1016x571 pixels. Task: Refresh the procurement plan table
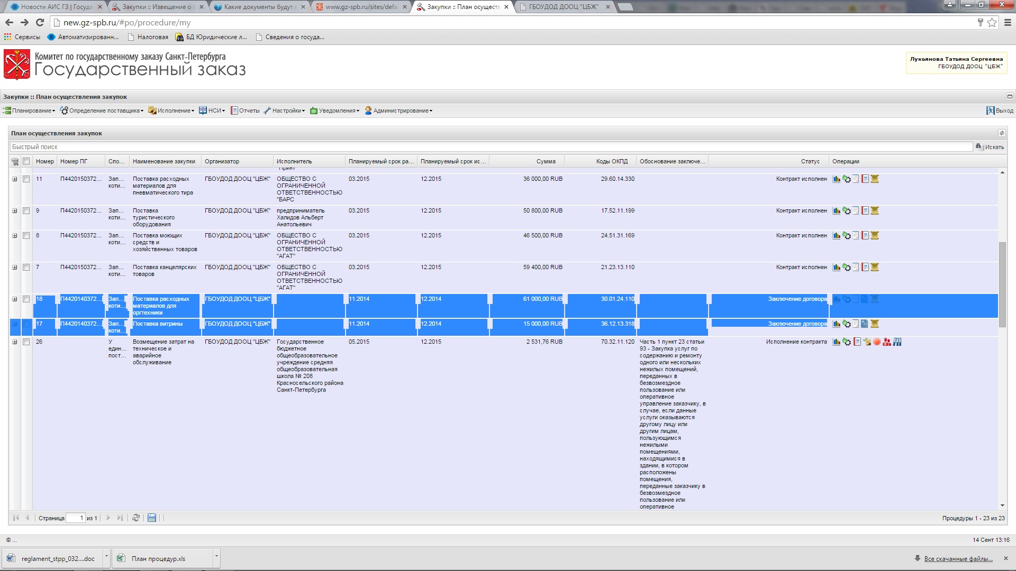coord(136,518)
